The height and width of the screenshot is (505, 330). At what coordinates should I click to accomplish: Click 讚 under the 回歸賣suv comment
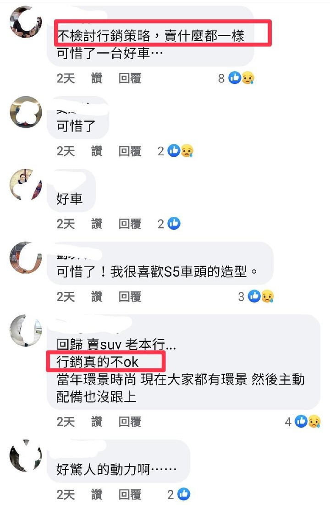[97, 422]
